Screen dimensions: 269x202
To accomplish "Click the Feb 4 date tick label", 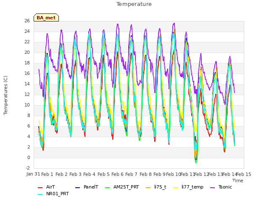I will coord(89,174).
